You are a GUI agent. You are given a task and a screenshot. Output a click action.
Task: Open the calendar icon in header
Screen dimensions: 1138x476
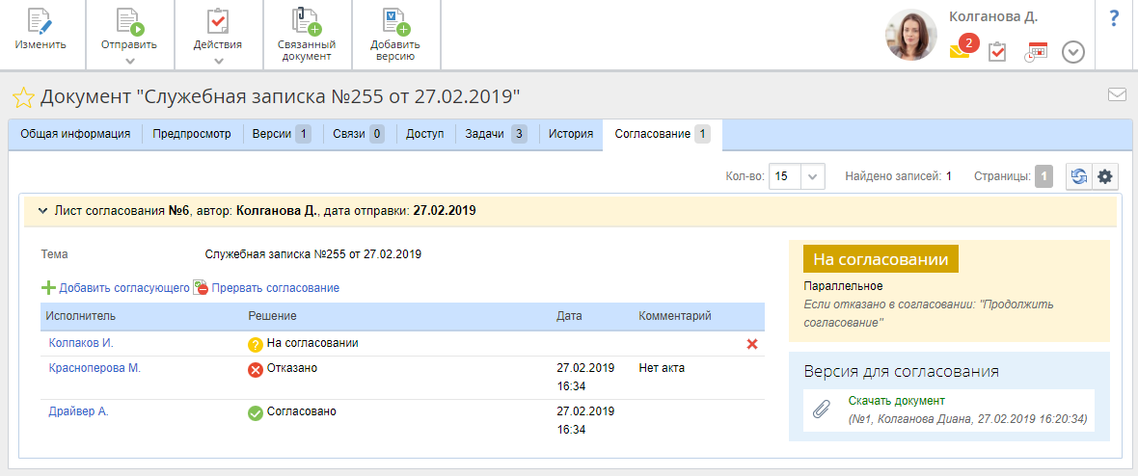coord(1036,52)
